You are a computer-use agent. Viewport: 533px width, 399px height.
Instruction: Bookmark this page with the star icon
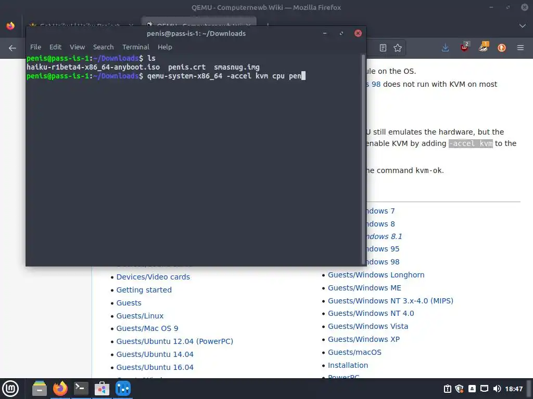(397, 48)
